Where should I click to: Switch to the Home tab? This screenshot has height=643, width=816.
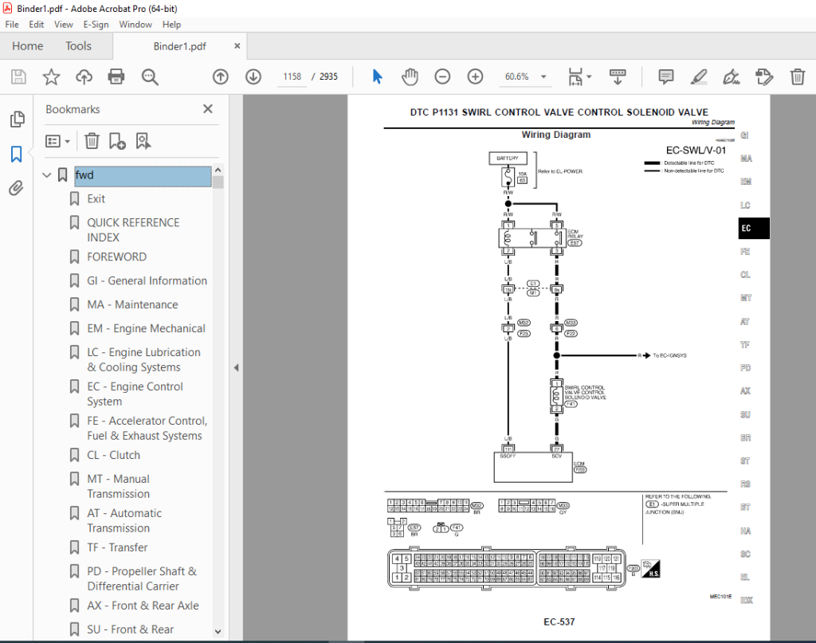click(28, 45)
